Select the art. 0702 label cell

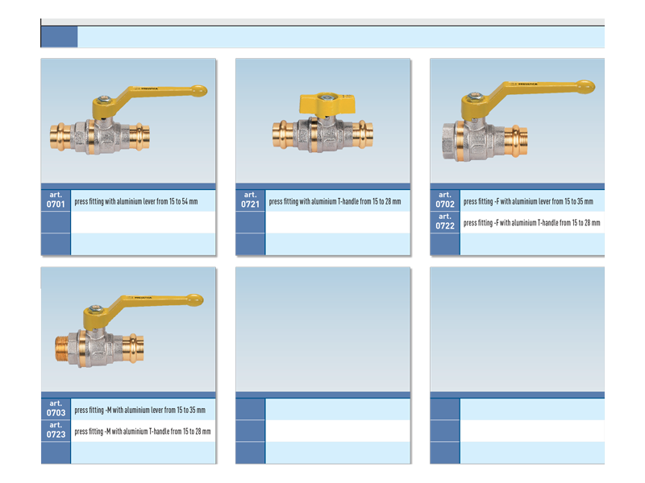[445, 200]
